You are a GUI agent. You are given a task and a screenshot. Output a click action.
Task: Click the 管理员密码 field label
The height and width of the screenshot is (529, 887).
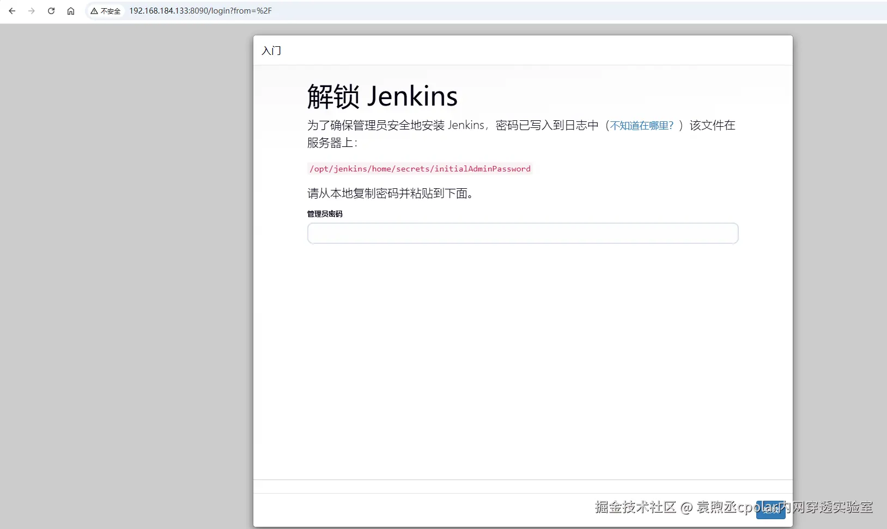pos(325,214)
